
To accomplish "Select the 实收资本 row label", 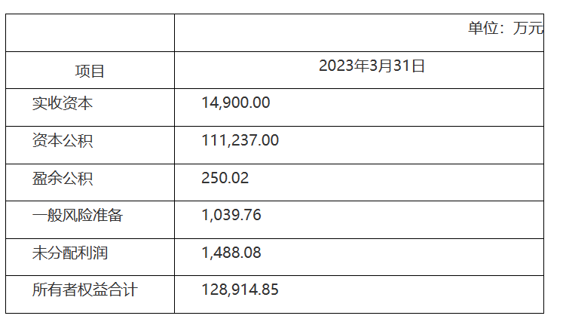I will click(x=63, y=103).
